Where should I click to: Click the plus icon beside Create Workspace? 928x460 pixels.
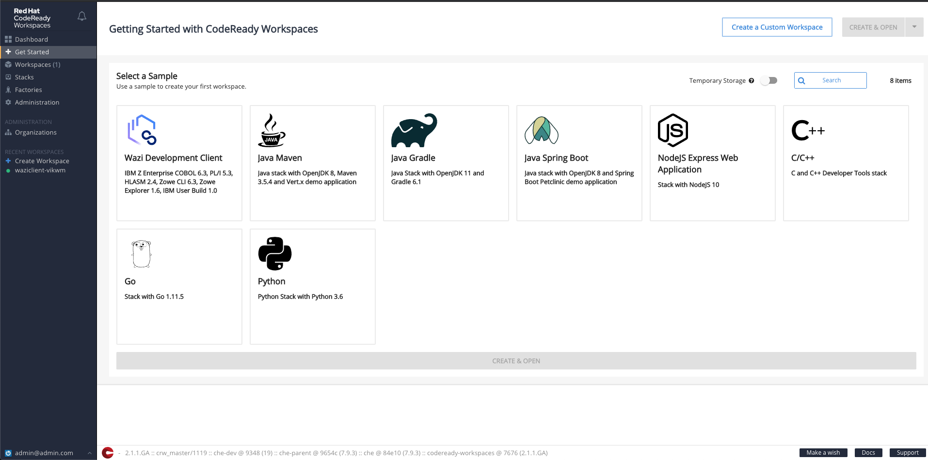[x=8, y=161]
